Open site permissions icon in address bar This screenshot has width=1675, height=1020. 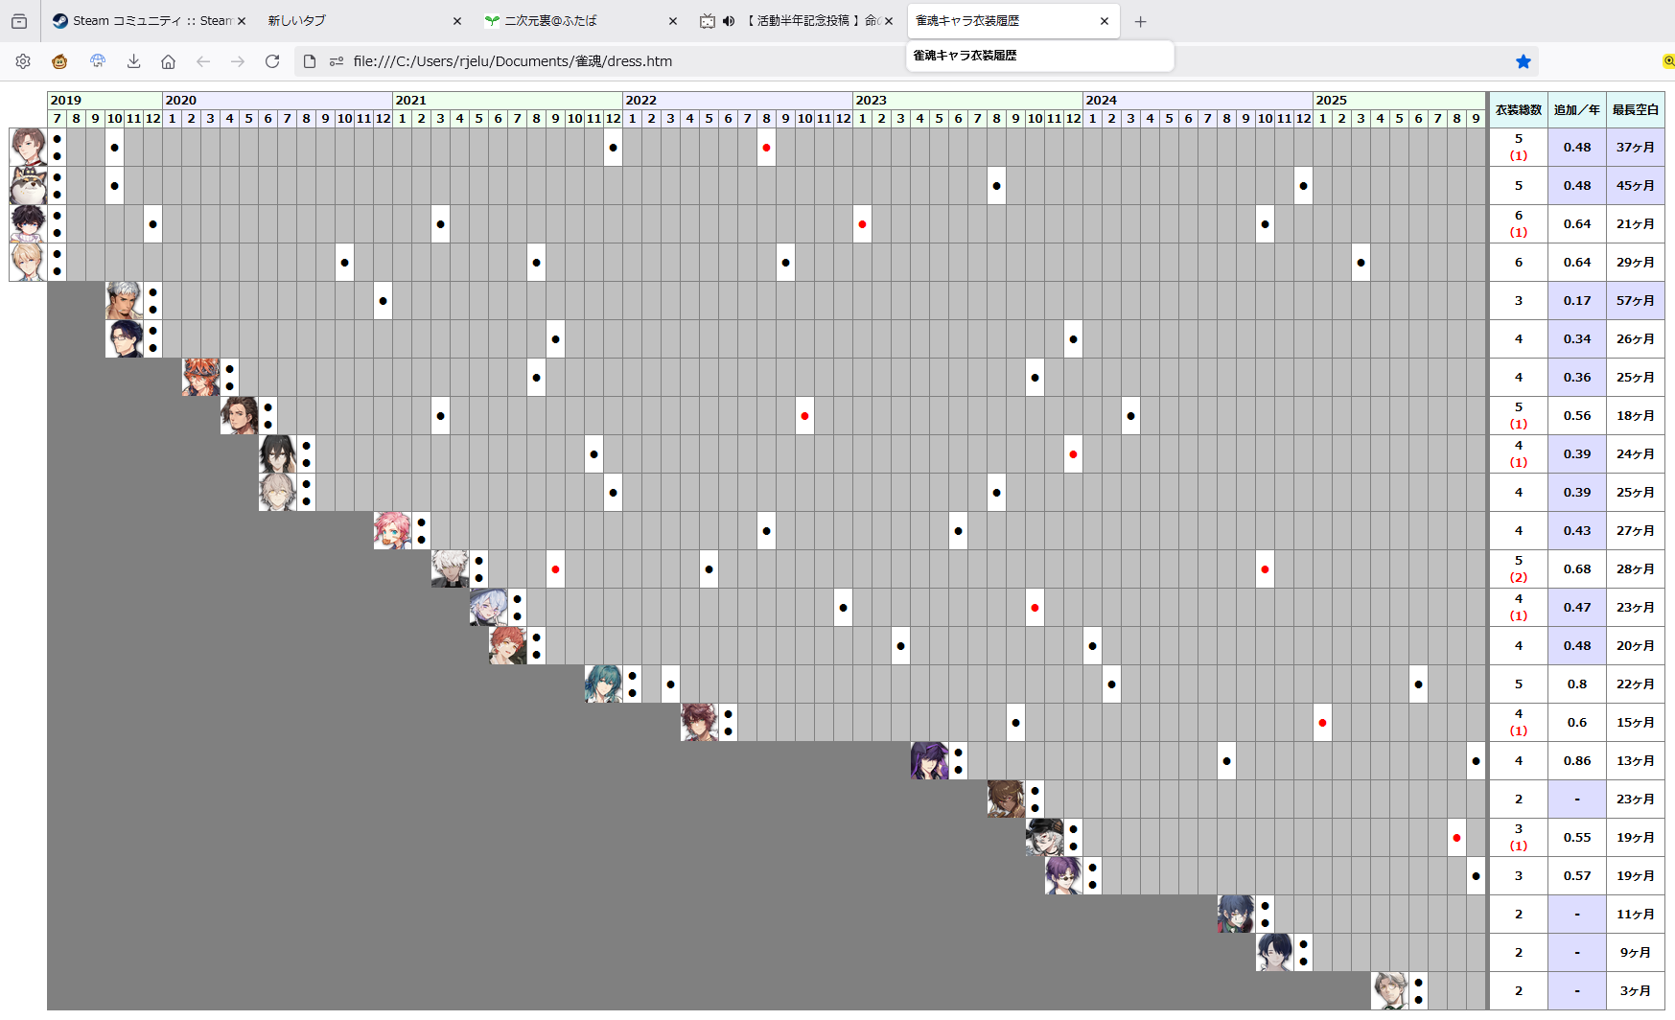(336, 61)
